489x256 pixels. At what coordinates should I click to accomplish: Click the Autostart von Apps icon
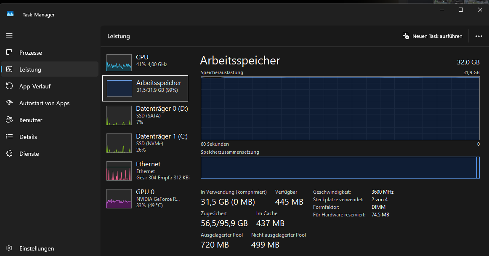tap(9, 103)
